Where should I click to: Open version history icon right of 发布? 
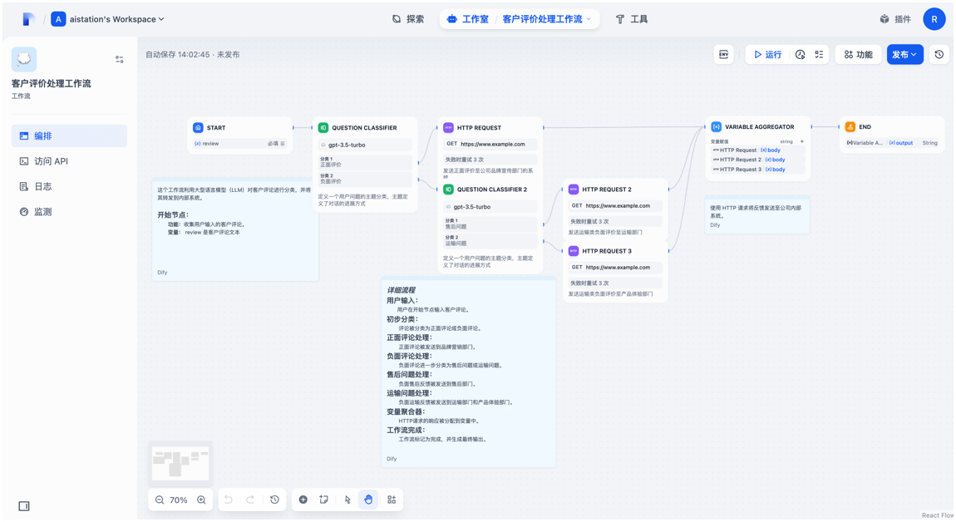pyautogui.click(x=939, y=54)
